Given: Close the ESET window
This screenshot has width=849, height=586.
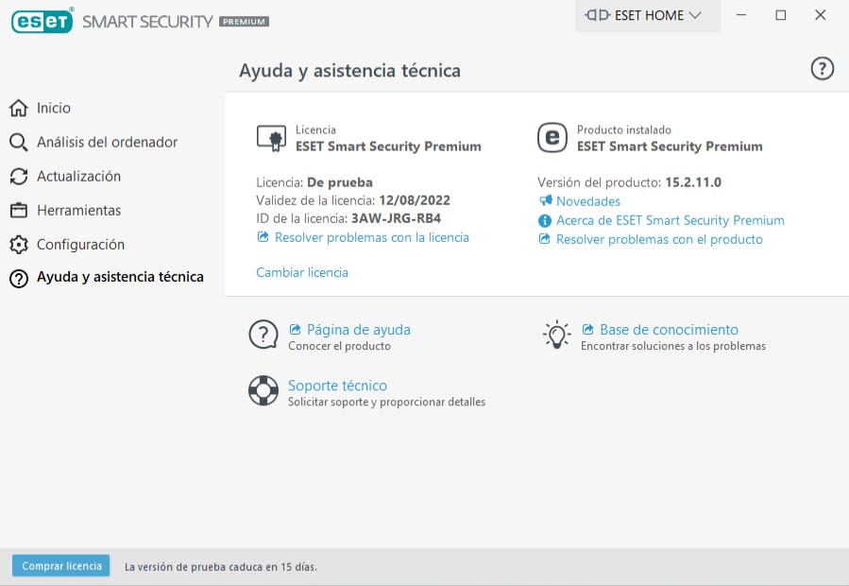Looking at the screenshot, I should click(x=821, y=15).
